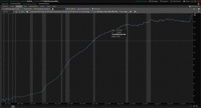This screenshot has width=201, height=108.
Task: Open Chat Rooms from the top bar
Action: click(x=176, y=1)
